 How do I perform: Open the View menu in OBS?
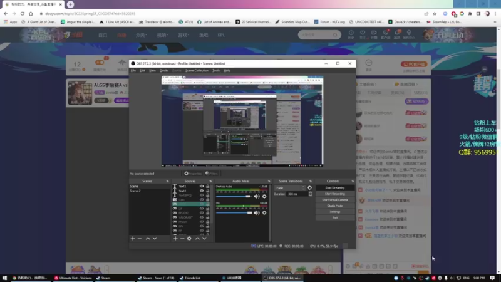pyautogui.click(x=152, y=71)
